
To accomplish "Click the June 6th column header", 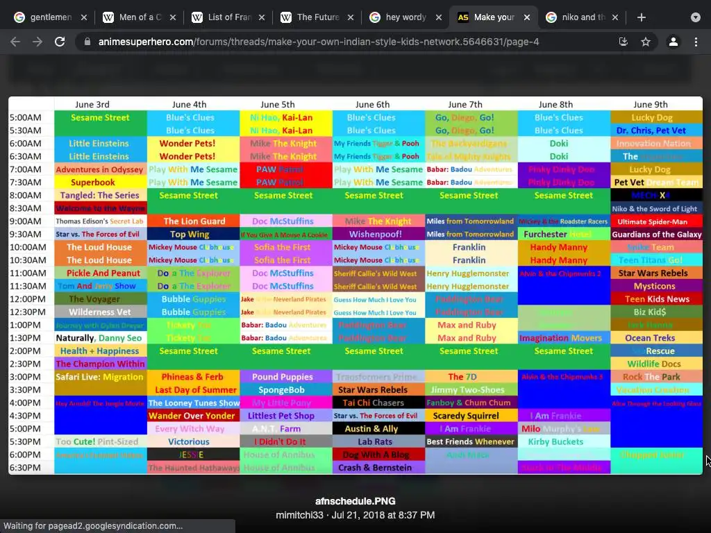I will 372,104.
